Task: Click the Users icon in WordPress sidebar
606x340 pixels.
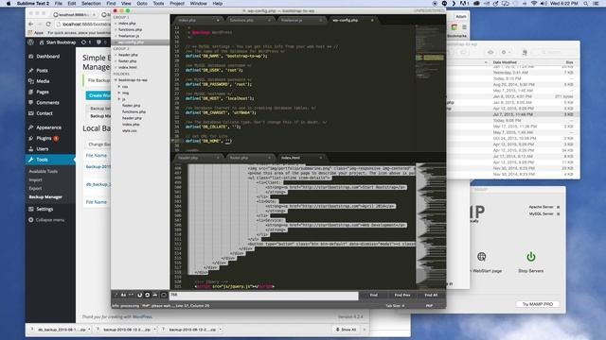Action: point(31,149)
